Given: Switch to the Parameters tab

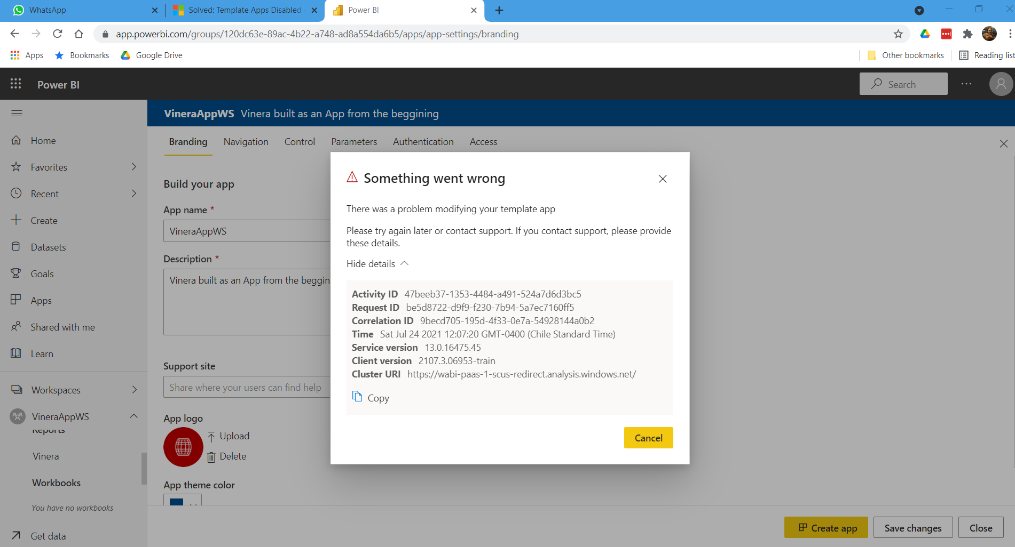Looking at the screenshot, I should (x=354, y=141).
